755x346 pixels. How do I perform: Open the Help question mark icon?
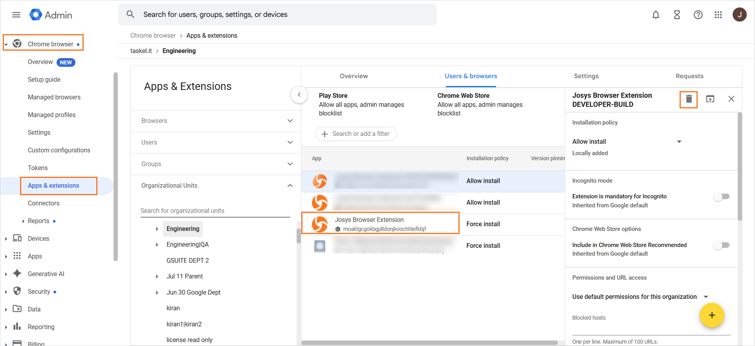698,15
